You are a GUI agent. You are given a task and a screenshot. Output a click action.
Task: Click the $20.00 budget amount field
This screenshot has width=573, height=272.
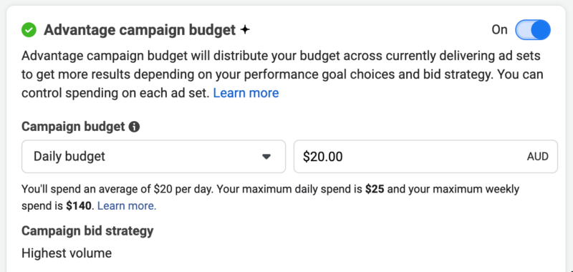(425, 157)
